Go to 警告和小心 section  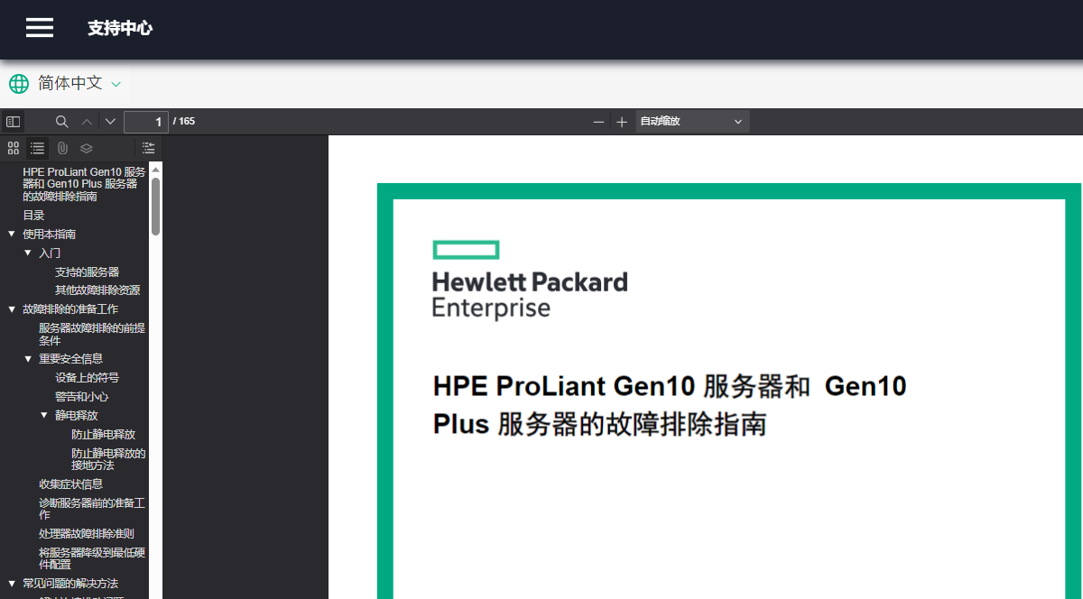(81, 397)
